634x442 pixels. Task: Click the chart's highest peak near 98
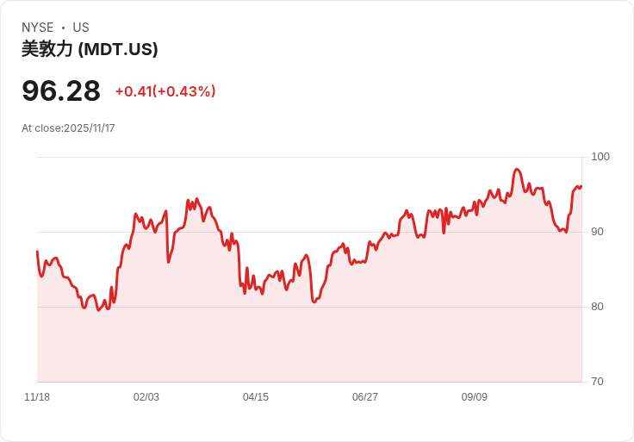click(x=517, y=170)
